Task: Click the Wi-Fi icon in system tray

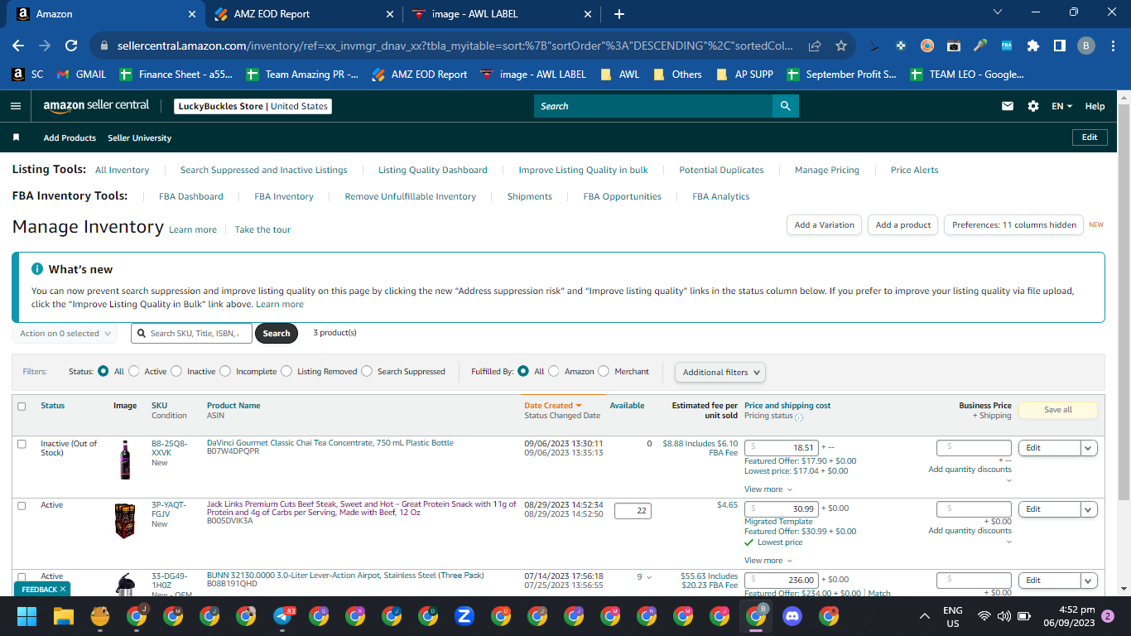Action: 984,616
